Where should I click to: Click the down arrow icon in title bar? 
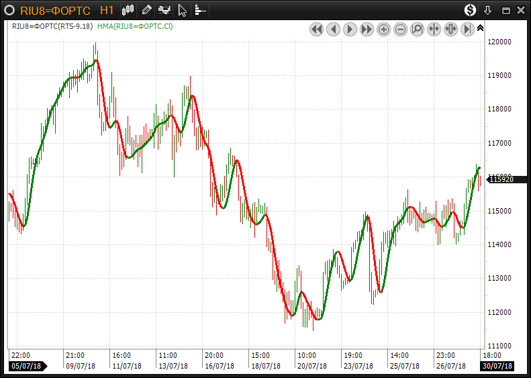[x=487, y=10]
